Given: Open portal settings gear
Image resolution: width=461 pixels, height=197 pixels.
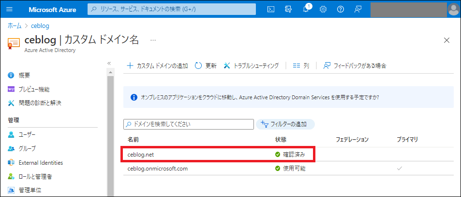Looking at the screenshot, I should [x=323, y=9].
